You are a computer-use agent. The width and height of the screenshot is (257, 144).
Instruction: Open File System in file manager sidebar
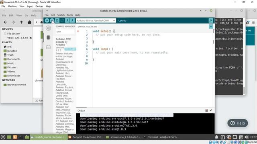coord(14,34)
